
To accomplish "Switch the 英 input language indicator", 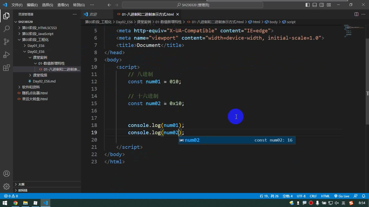I will [x=343, y=203].
